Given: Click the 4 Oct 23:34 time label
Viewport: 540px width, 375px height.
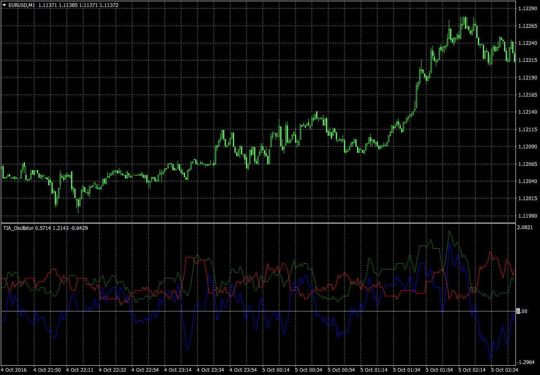Looking at the screenshot, I should [x=211, y=370].
